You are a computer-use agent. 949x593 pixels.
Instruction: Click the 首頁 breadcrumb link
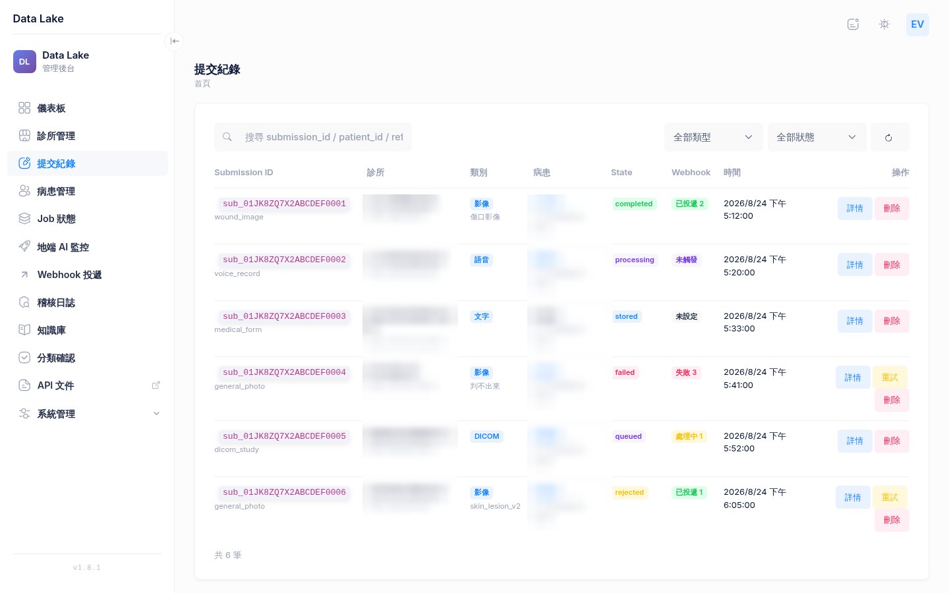pyautogui.click(x=202, y=84)
